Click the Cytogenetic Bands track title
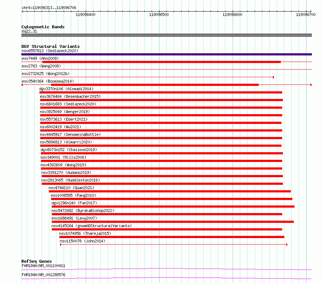Viewport: 322px width, 283px height. coord(43,27)
